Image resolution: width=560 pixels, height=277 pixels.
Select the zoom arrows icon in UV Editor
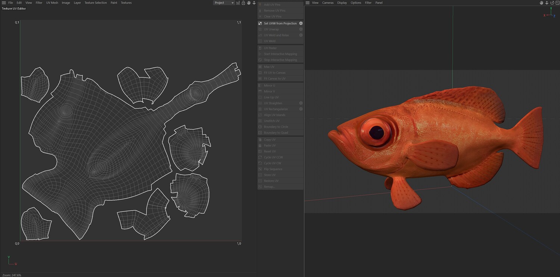click(254, 3)
